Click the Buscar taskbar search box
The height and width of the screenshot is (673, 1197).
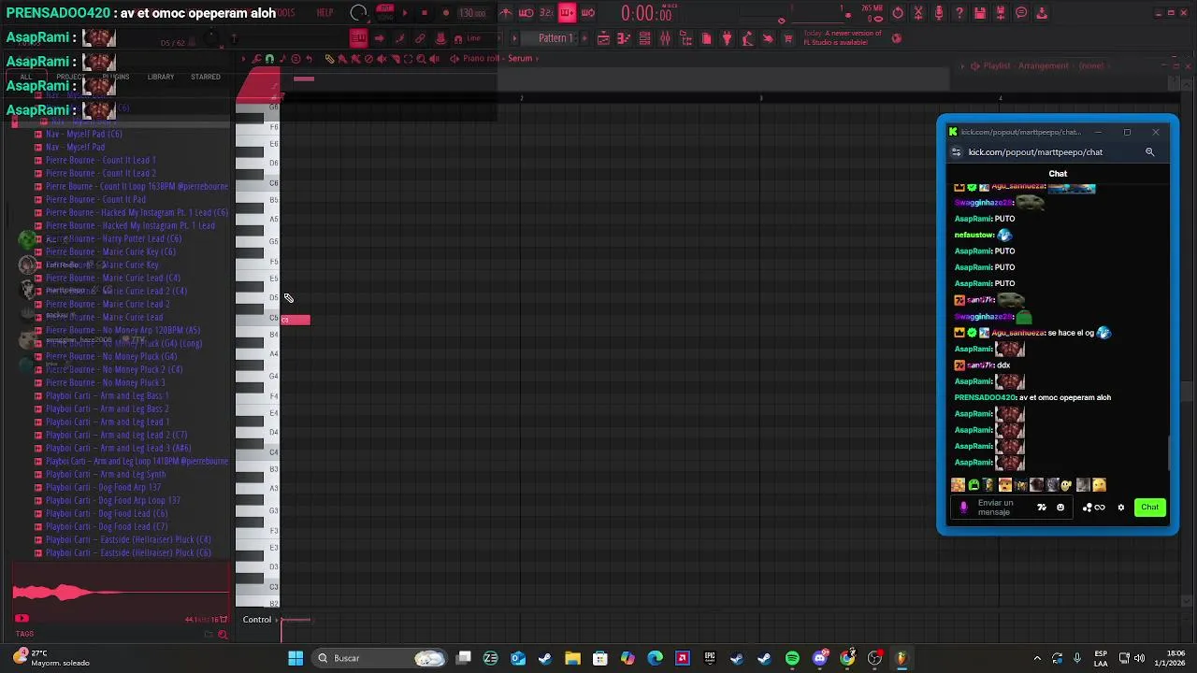tap(381, 658)
